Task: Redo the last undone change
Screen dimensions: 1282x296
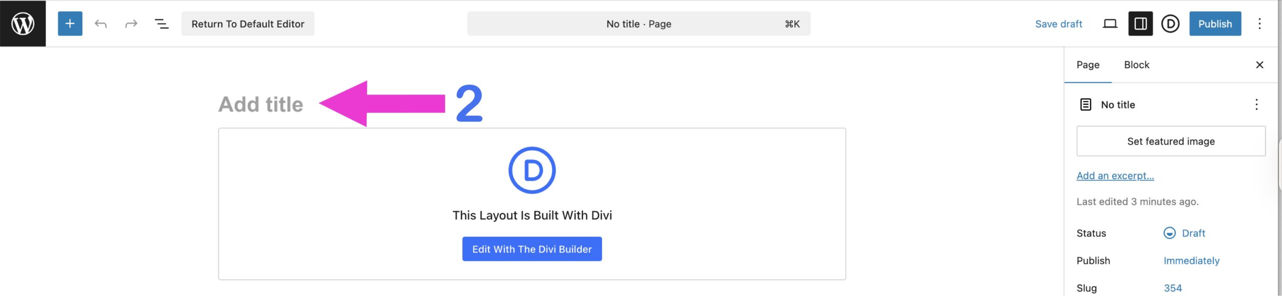Action: point(131,23)
